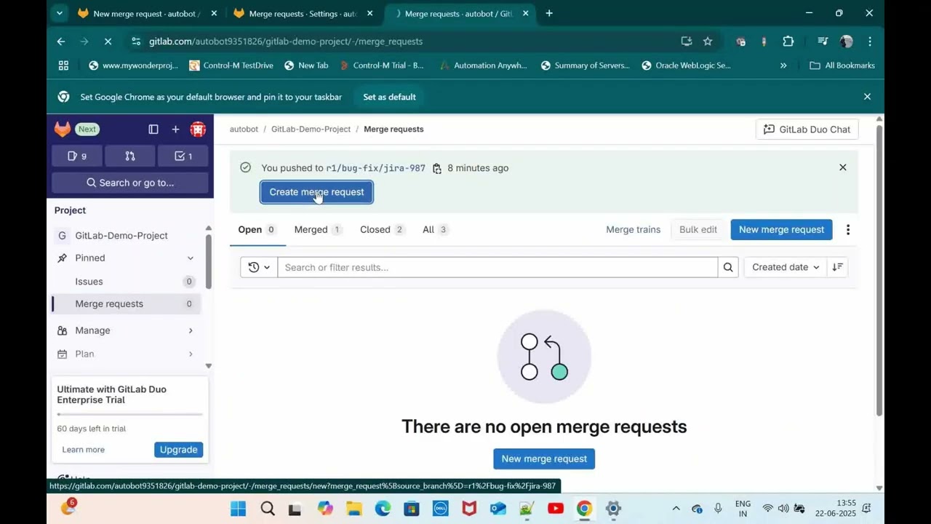Open Windows taskbar search
The width and height of the screenshot is (931, 524).
click(x=267, y=509)
